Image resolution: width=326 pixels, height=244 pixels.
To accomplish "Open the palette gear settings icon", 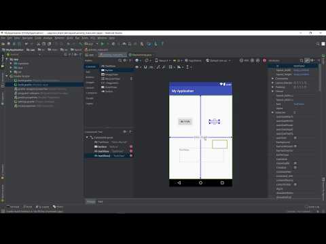I will [124, 60].
